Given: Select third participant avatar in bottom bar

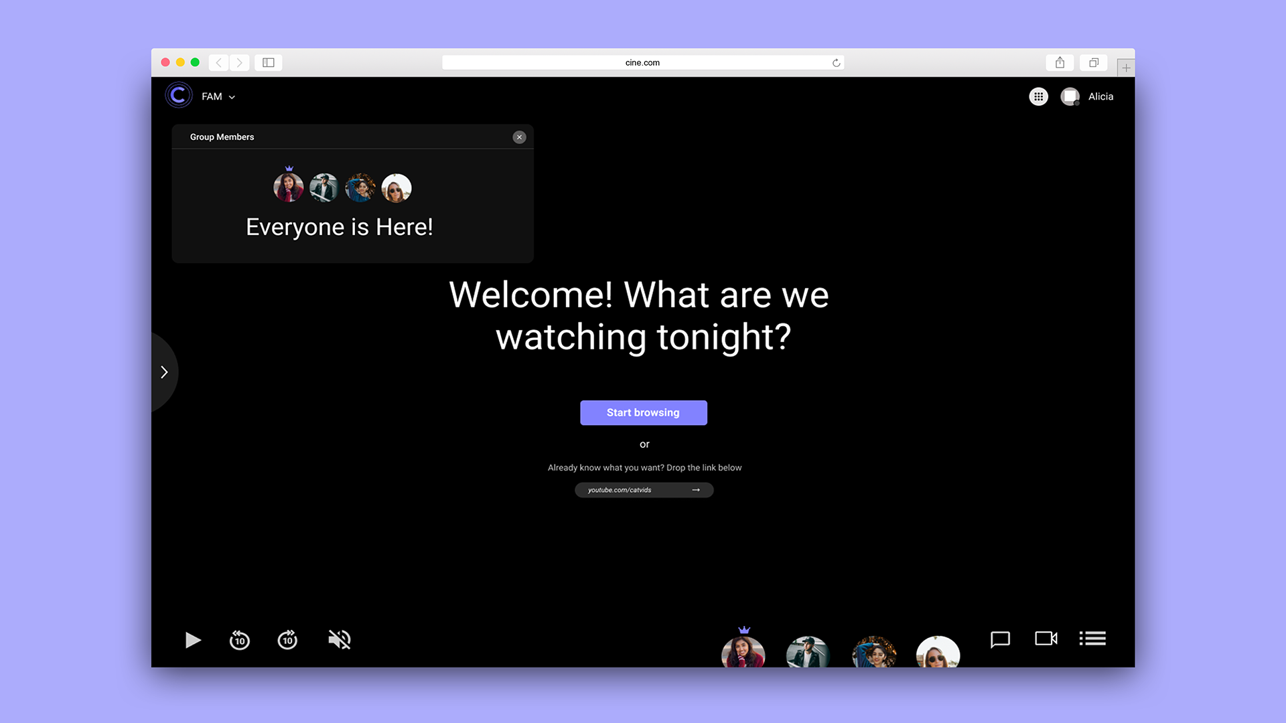Looking at the screenshot, I should [873, 651].
